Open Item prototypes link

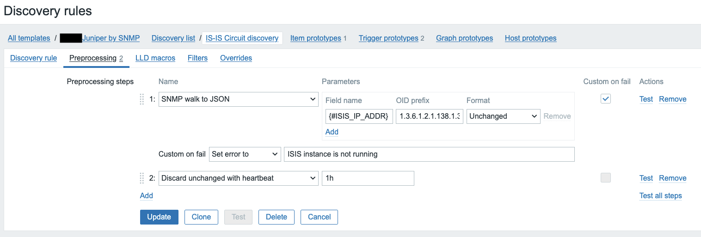(315, 38)
